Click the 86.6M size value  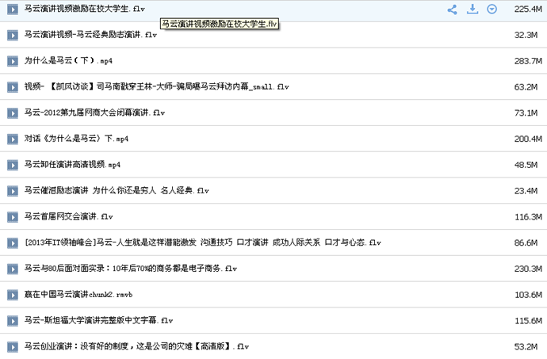point(526,243)
